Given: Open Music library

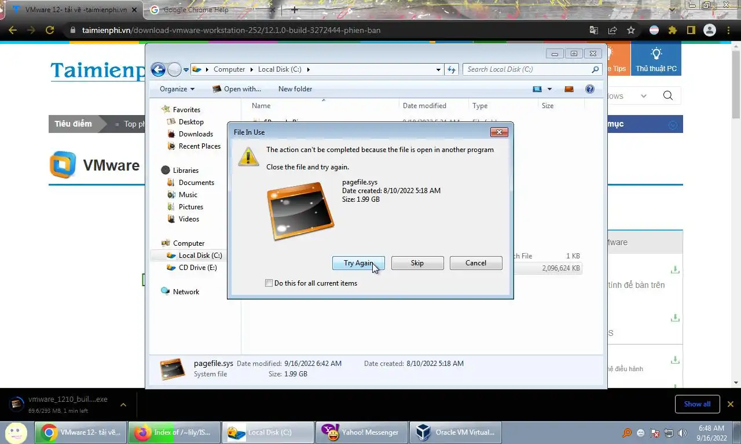Looking at the screenshot, I should click(188, 195).
